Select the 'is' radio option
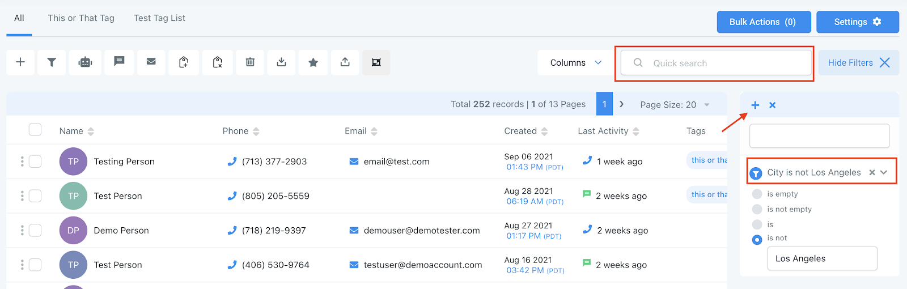The image size is (907, 289). 757,224
